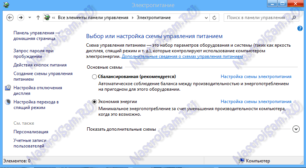306x168 pixels.
Task: Click the forward navigation arrow
Action: [21, 18]
